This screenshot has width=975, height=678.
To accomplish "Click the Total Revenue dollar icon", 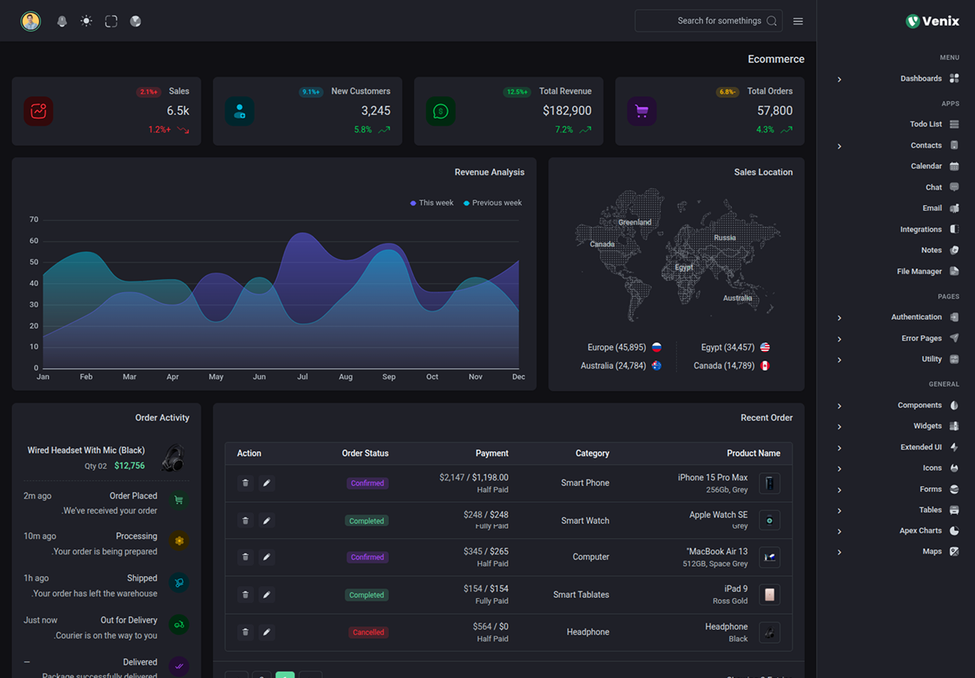I will 440,111.
